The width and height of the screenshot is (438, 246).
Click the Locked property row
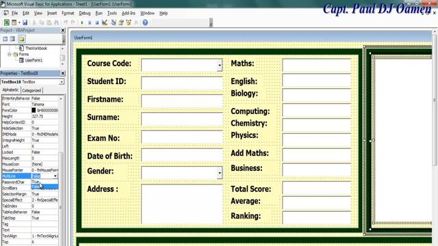[30, 152]
